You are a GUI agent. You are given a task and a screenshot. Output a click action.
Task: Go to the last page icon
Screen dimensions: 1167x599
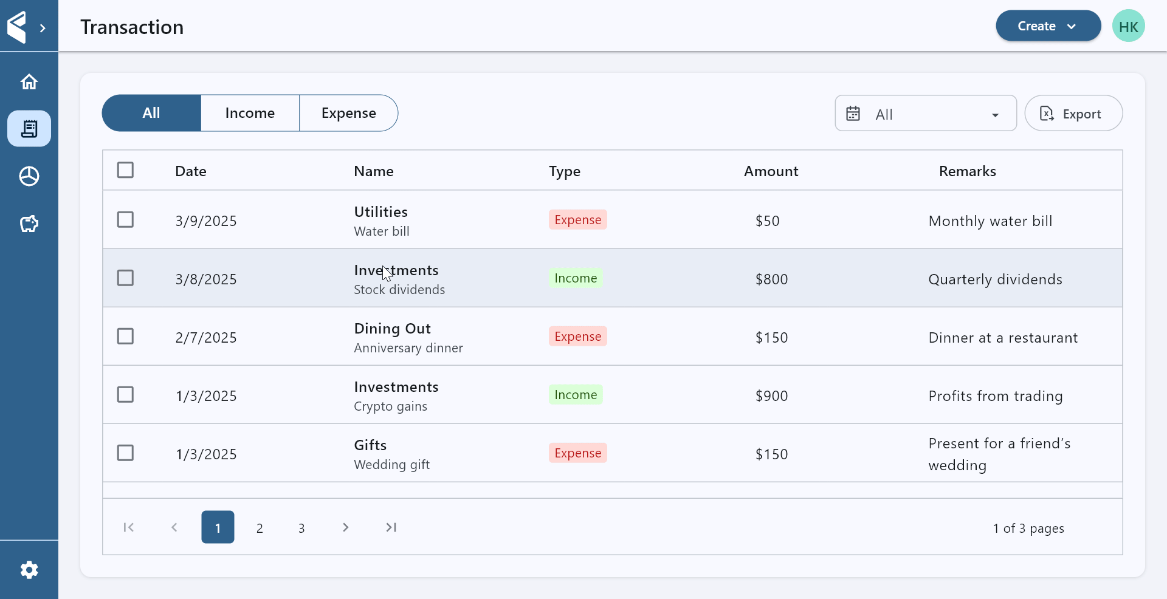(391, 527)
